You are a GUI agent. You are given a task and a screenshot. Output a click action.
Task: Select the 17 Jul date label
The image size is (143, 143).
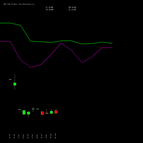click(x=19, y=136)
